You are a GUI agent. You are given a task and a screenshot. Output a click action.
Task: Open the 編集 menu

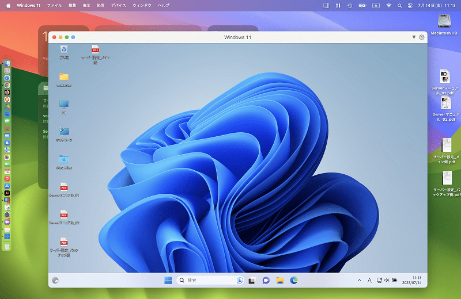(x=73, y=5)
